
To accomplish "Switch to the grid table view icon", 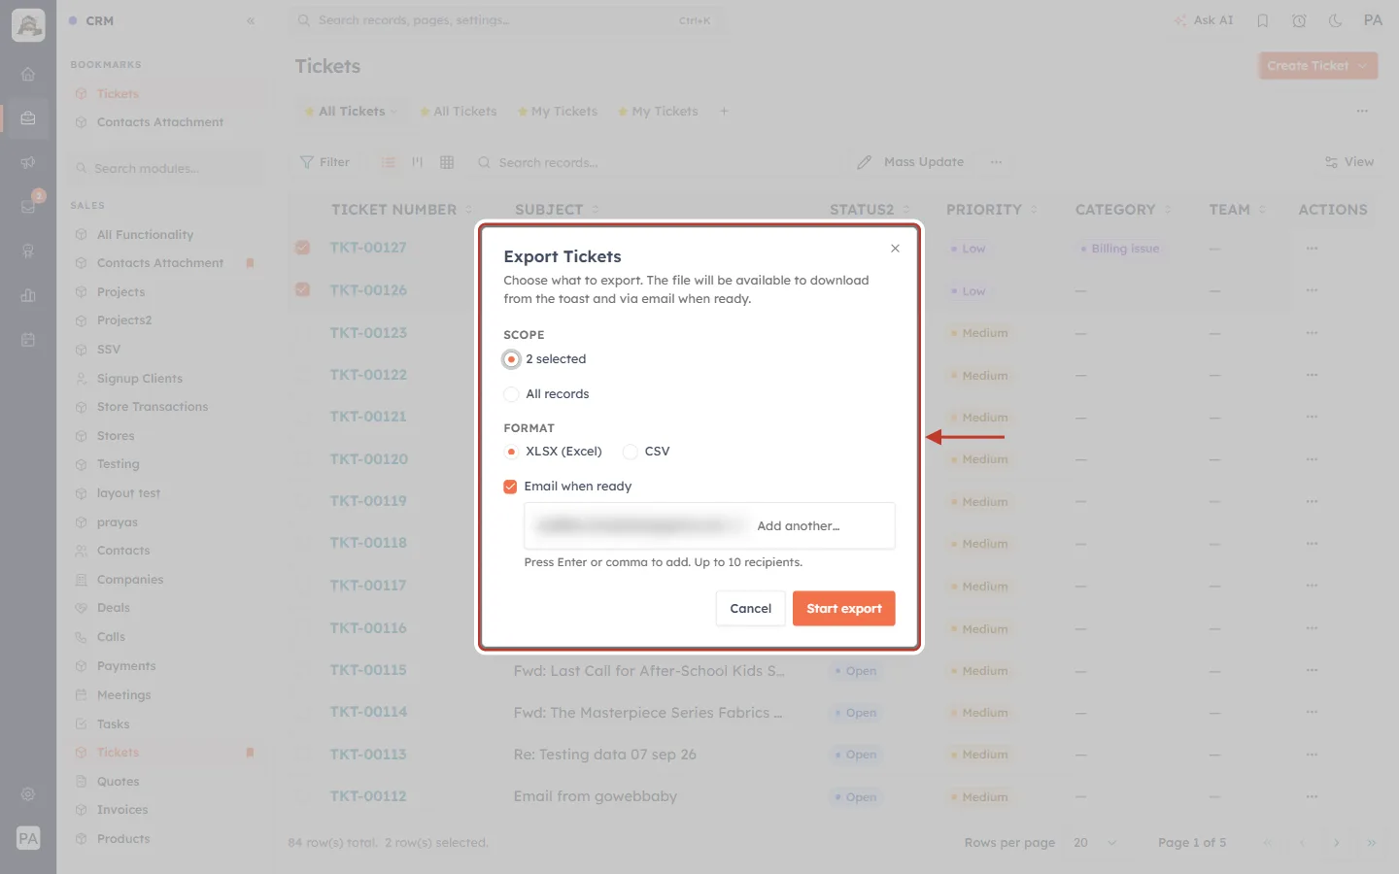I will (447, 162).
